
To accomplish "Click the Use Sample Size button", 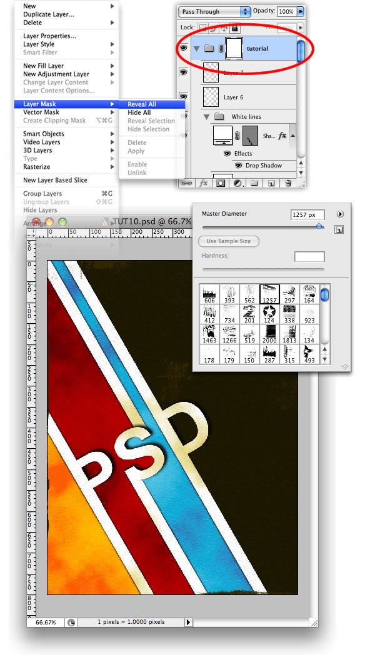I will 228,241.
